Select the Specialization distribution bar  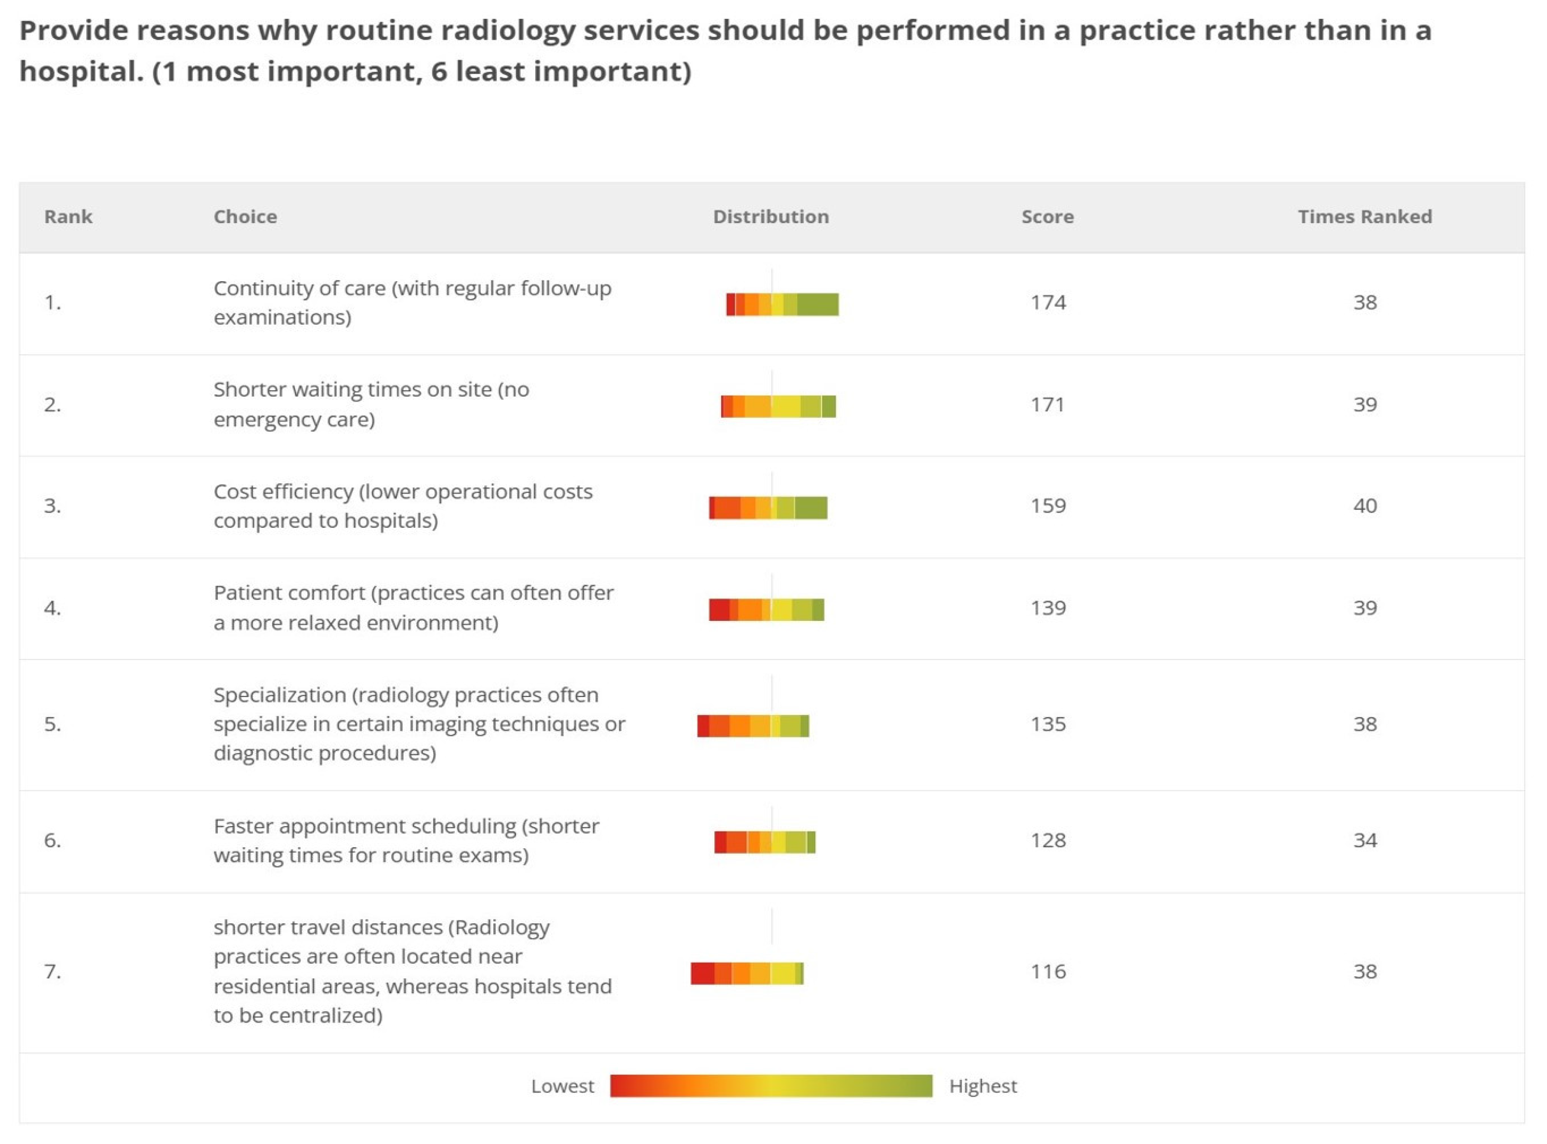click(753, 726)
